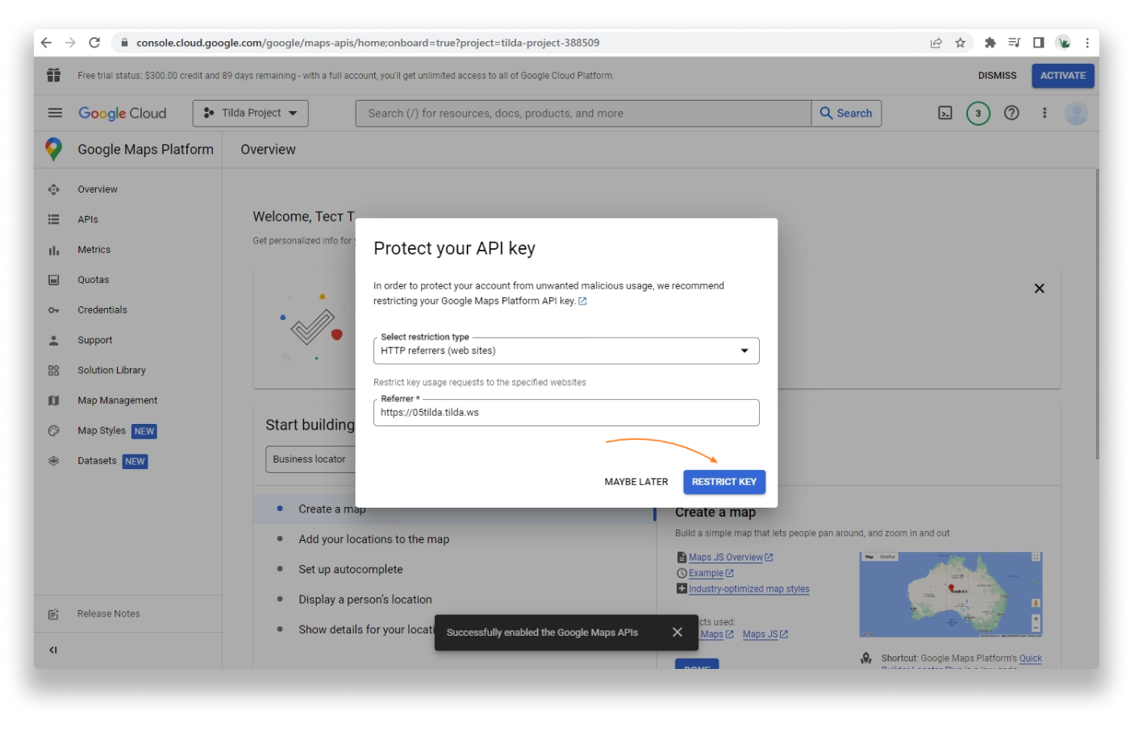Open Quotas in sidebar
The width and height of the screenshot is (1134, 731).
(94, 280)
